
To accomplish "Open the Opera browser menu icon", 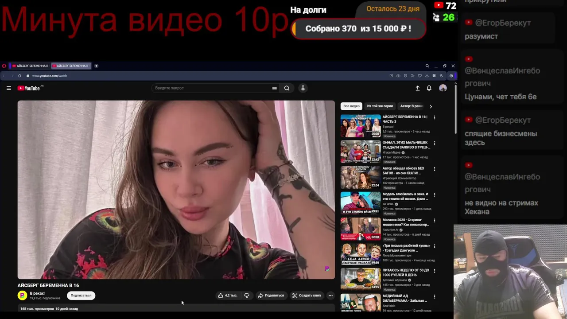I will tap(4, 66).
